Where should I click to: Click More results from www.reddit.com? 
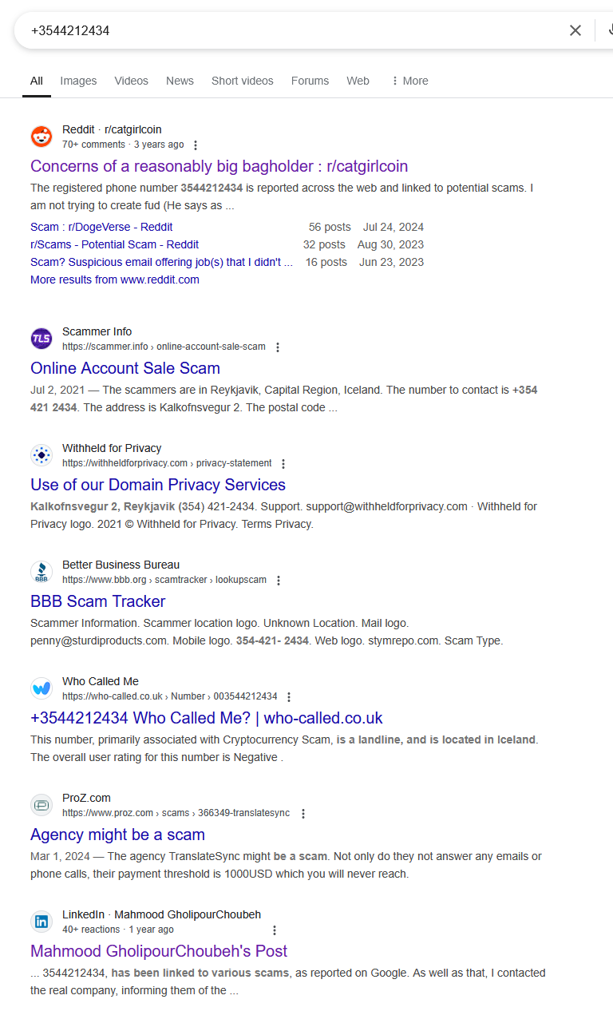[115, 280]
